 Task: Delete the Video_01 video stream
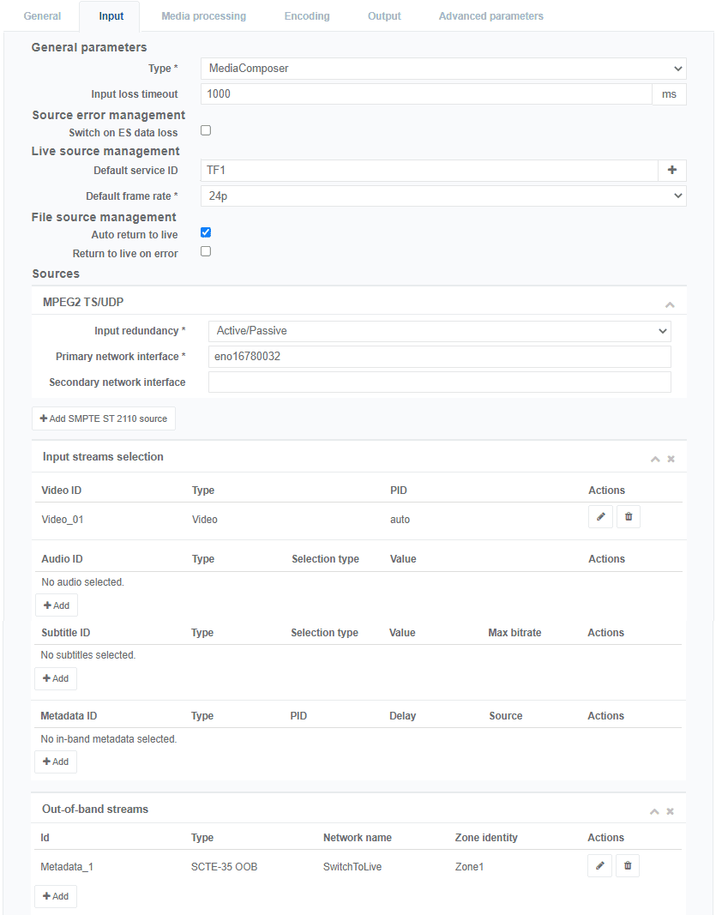click(x=629, y=516)
